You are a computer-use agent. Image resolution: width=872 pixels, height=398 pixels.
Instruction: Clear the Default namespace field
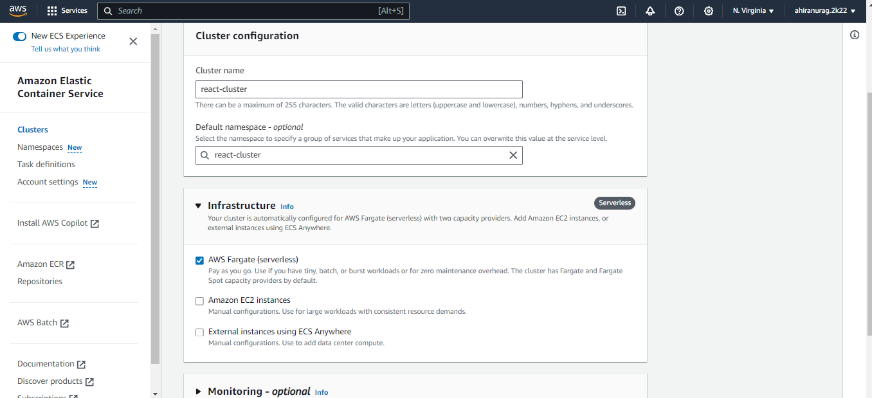coord(513,155)
